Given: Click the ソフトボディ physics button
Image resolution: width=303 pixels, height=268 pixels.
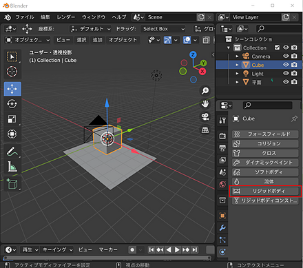Looking at the screenshot, I should (x=265, y=172).
